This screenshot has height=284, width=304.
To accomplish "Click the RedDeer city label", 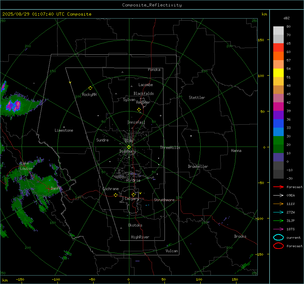I will 143,102.
